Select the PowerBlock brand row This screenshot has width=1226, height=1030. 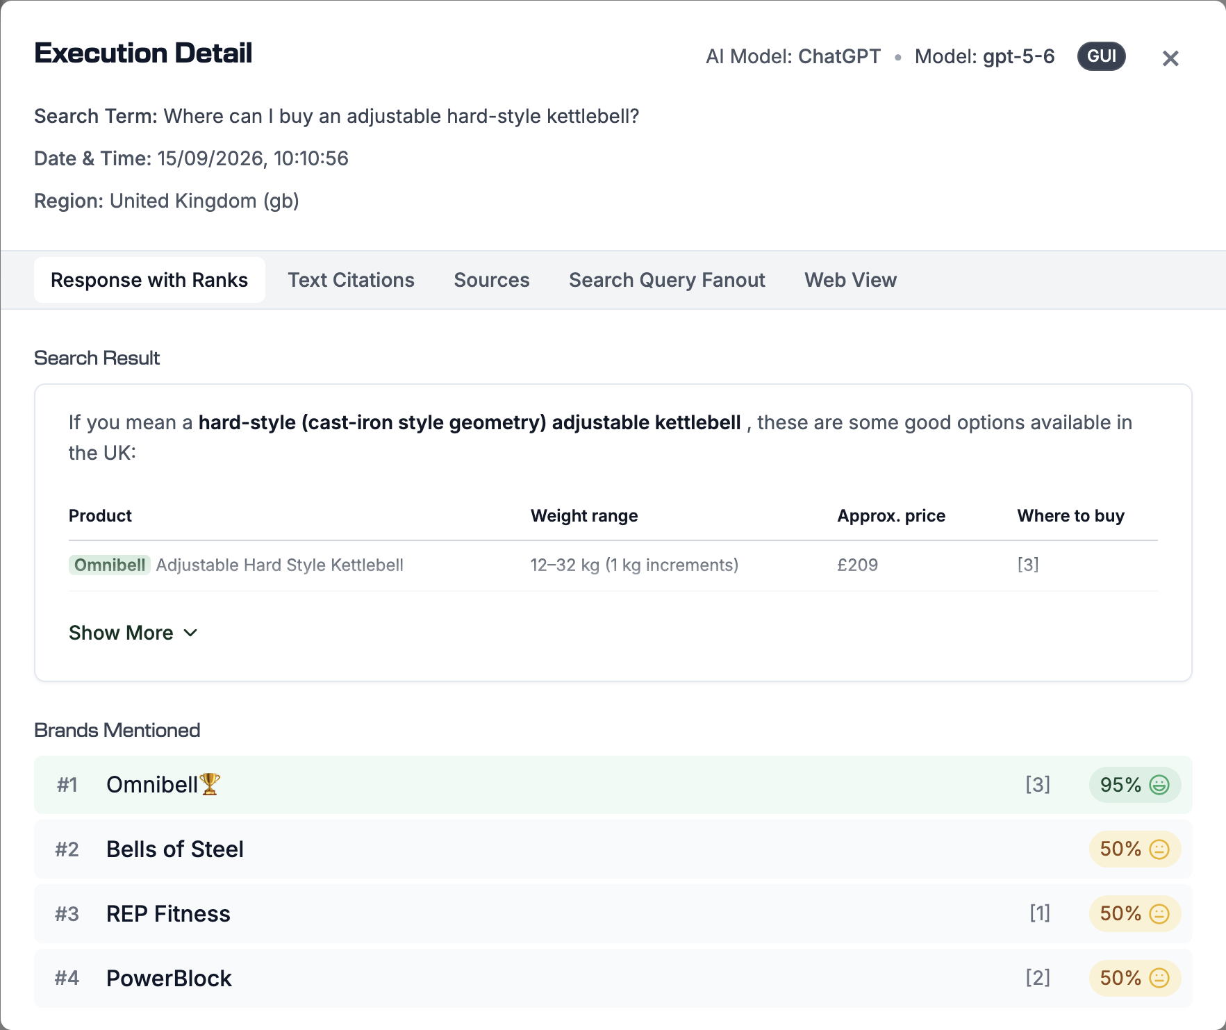(x=613, y=978)
